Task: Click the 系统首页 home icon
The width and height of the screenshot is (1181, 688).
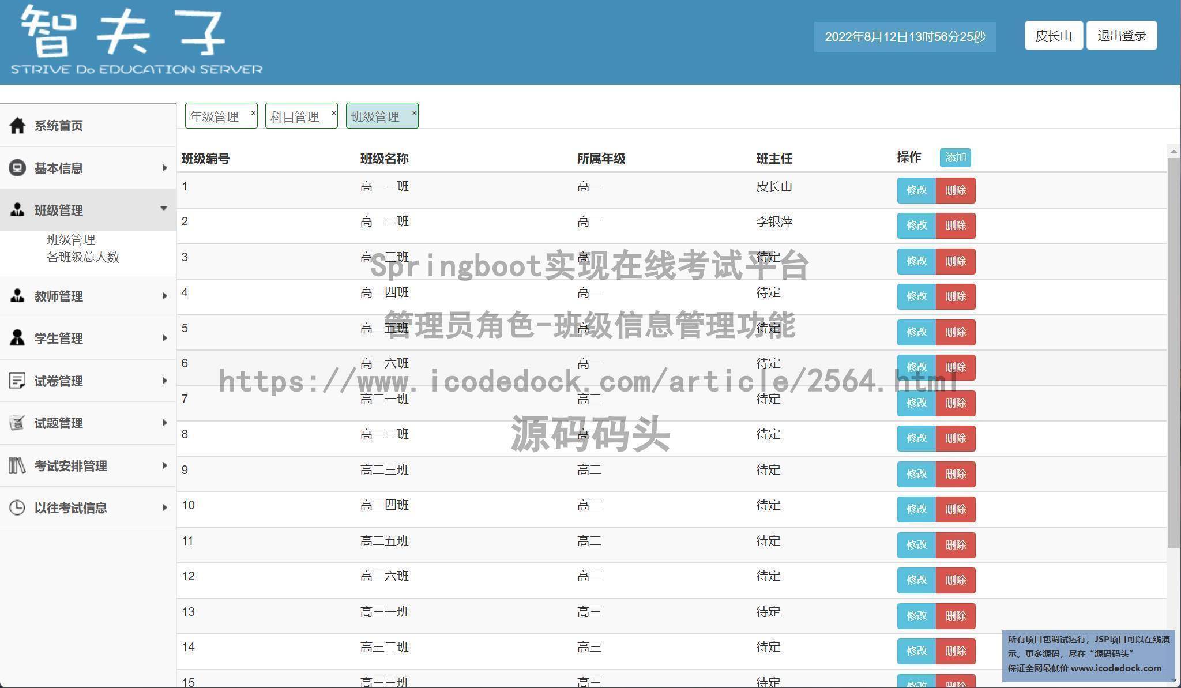Action: 17,126
